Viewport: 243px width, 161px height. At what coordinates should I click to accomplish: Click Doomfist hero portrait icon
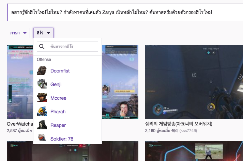42,70
